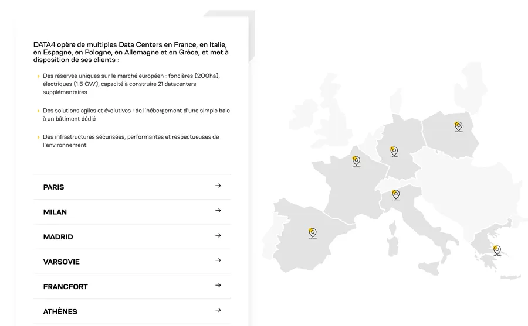
Task: Click the map pin over Germany
Action: (x=394, y=151)
